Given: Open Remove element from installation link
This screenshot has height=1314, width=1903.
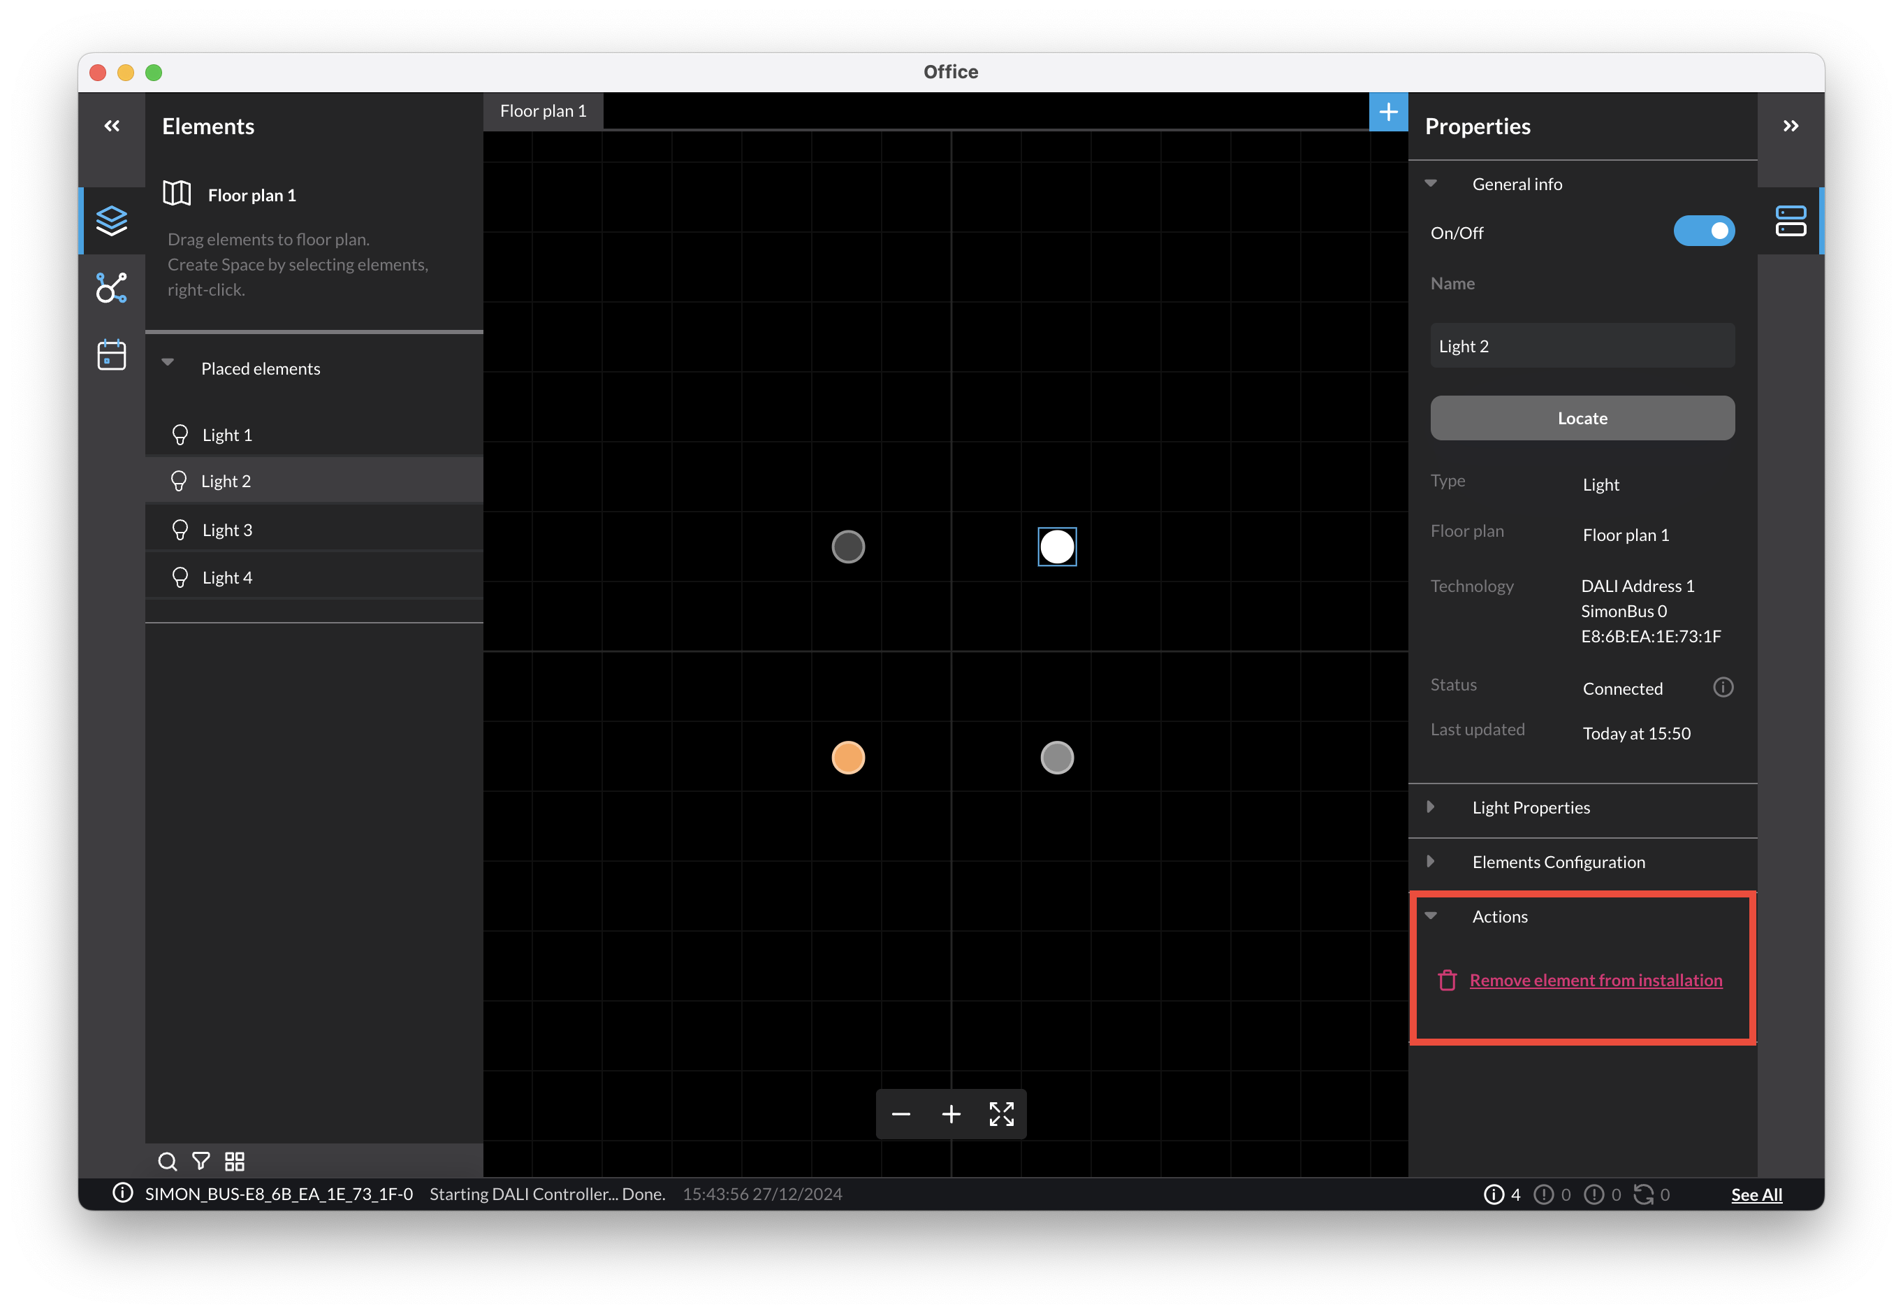Looking at the screenshot, I should (1597, 980).
